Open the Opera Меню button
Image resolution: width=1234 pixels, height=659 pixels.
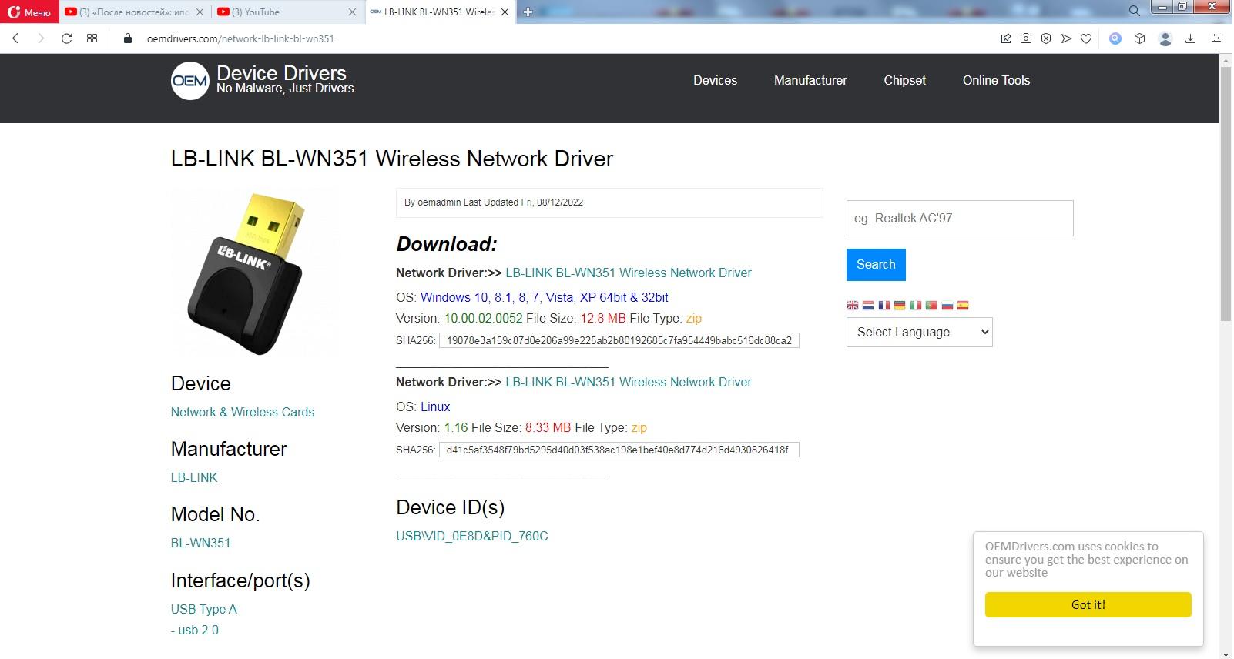(29, 12)
